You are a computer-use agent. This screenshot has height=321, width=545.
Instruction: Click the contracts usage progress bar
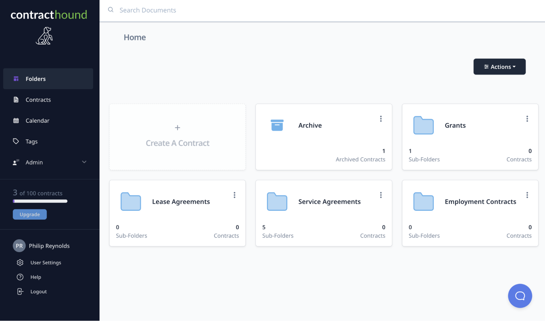pos(40,201)
